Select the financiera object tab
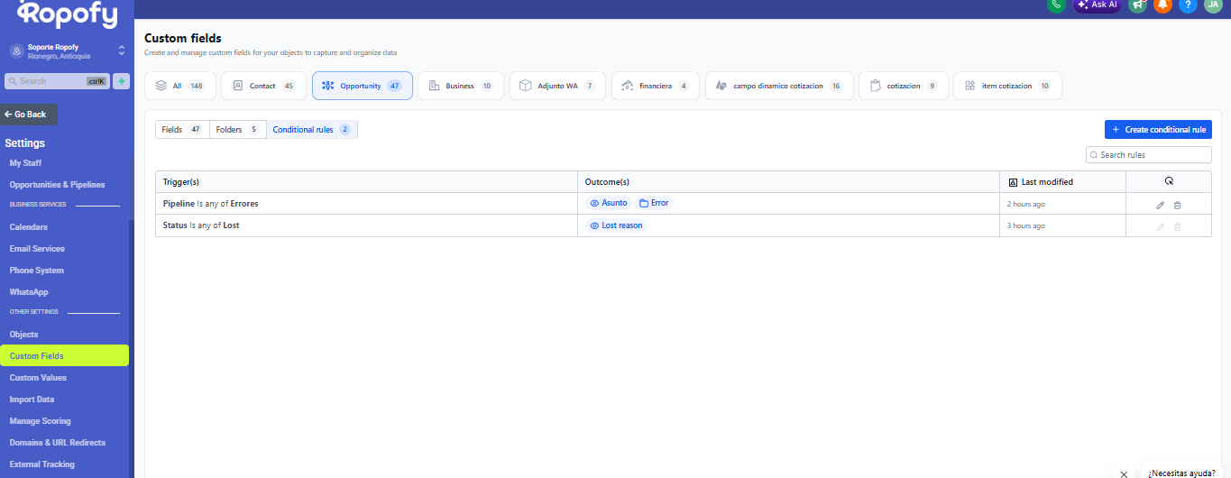 pos(656,86)
